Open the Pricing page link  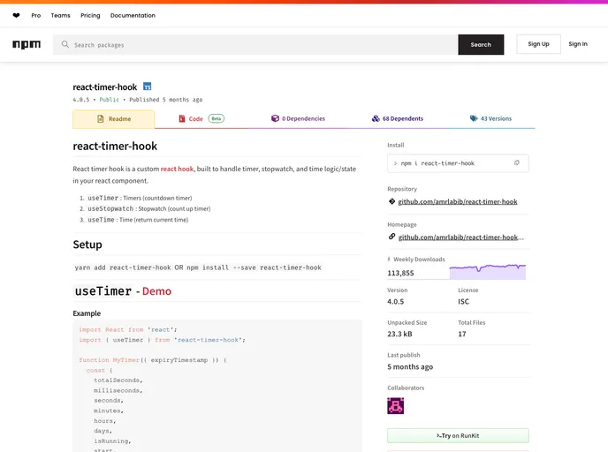pos(90,16)
